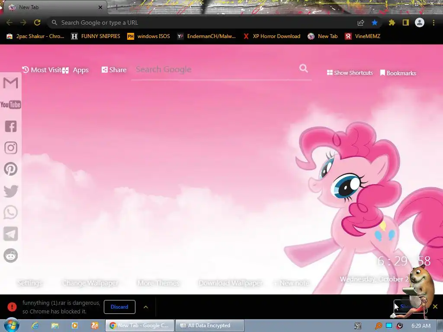443x332 pixels.
Task: Launch Internet Explorer from taskbar
Action: [x=35, y=326]
